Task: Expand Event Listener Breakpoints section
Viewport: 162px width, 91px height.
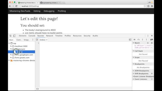Action: coord(133,76)
